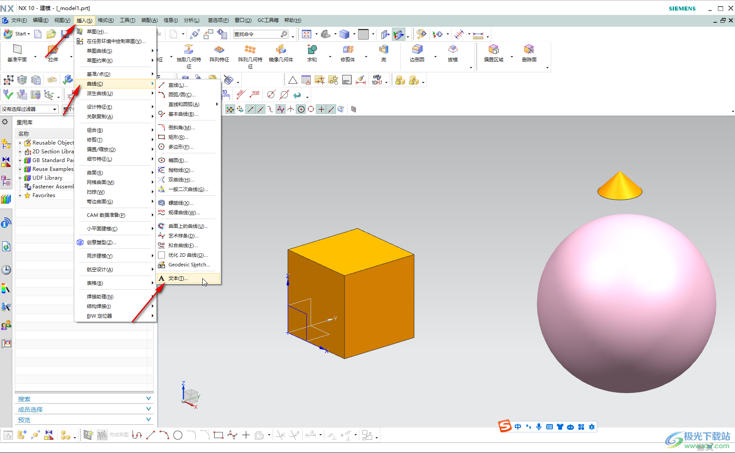The width and height of the screenshot is (735, 453).
Task: Toggle the midpoint snap option
Action: [x=261, y=110]
